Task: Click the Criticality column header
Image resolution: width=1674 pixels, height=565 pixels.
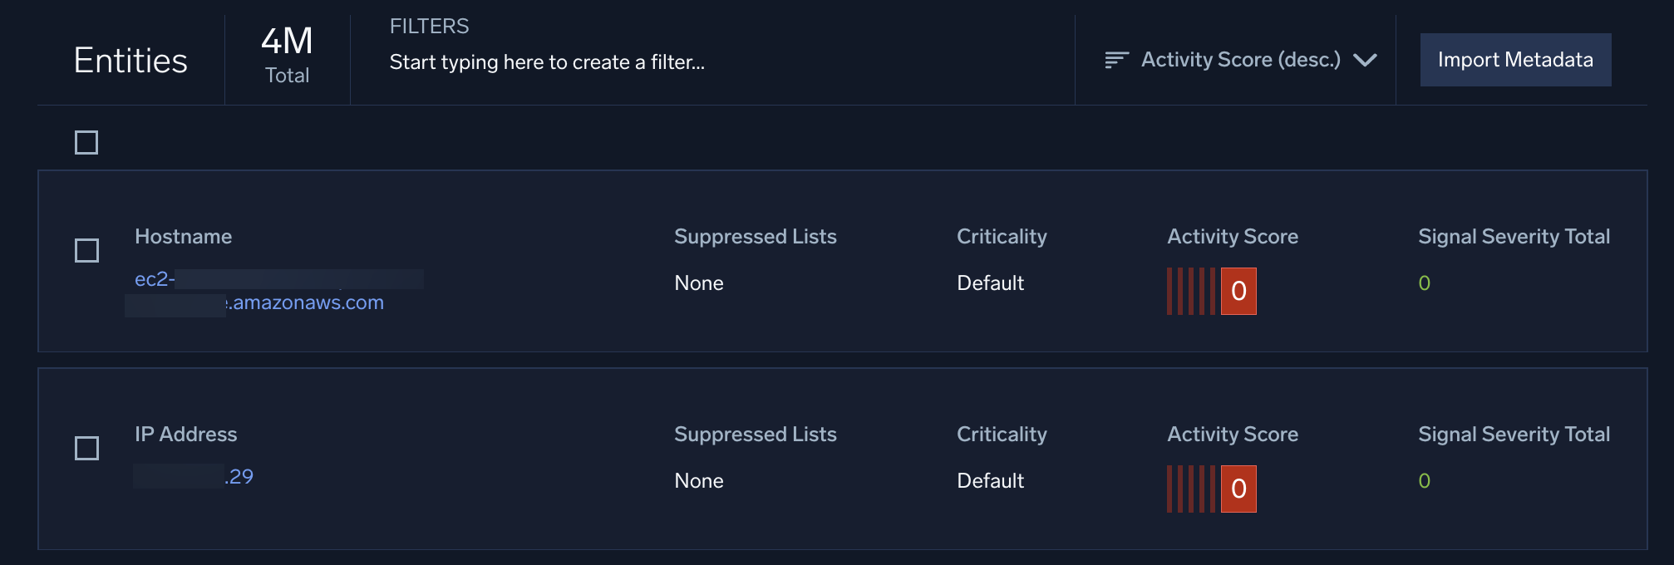Action: (1001, 236)
